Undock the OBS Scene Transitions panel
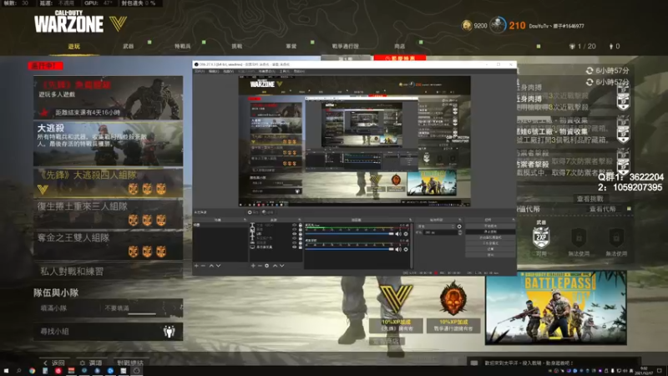The width and height of the screenshot is (668, 376). tap(460, 220)
